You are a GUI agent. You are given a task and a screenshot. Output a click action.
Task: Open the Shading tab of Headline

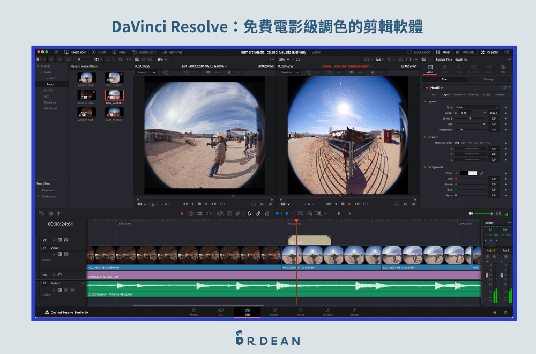tap(473, 95)
